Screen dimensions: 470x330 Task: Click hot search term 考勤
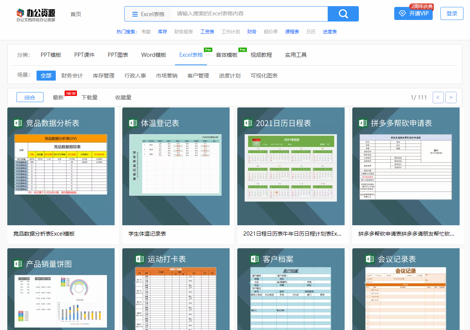click(146, 32)
